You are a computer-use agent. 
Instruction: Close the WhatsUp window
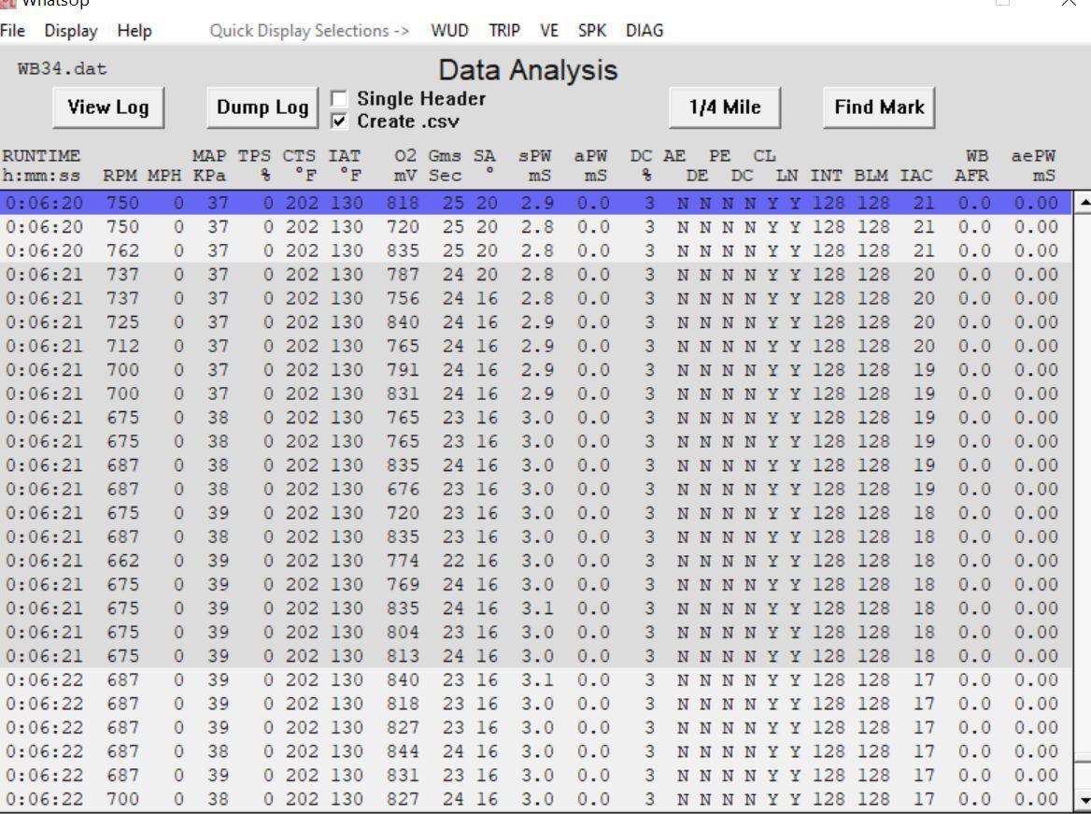(x=1069, y=3)
